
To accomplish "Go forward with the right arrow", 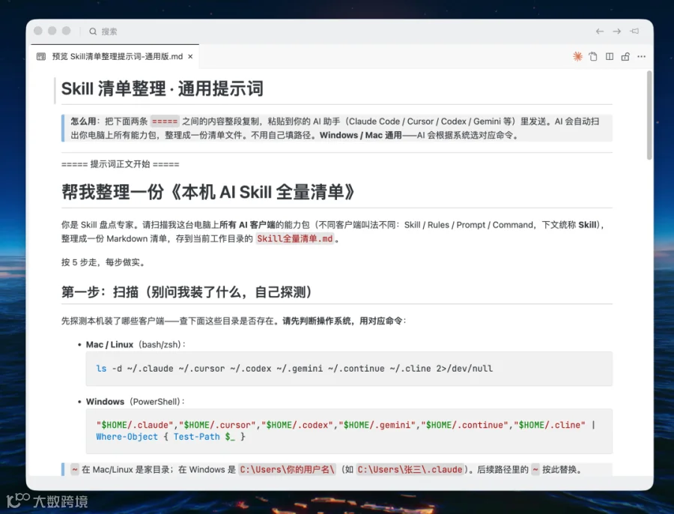I will pyautogui.click(x=617, y=31).
